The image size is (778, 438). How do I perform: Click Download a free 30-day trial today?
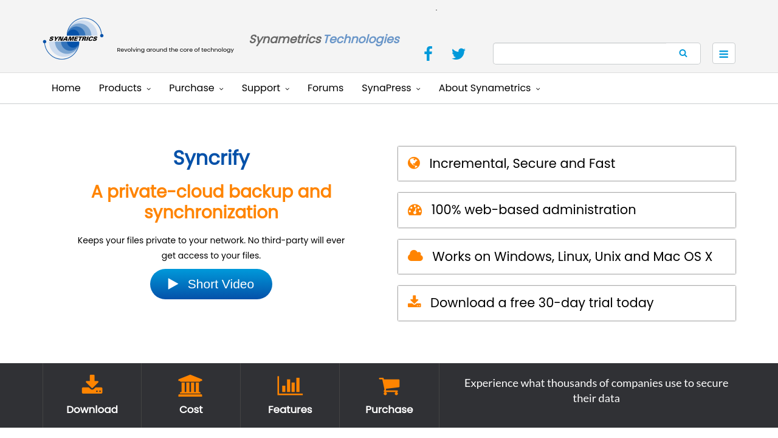coord(542,303)
